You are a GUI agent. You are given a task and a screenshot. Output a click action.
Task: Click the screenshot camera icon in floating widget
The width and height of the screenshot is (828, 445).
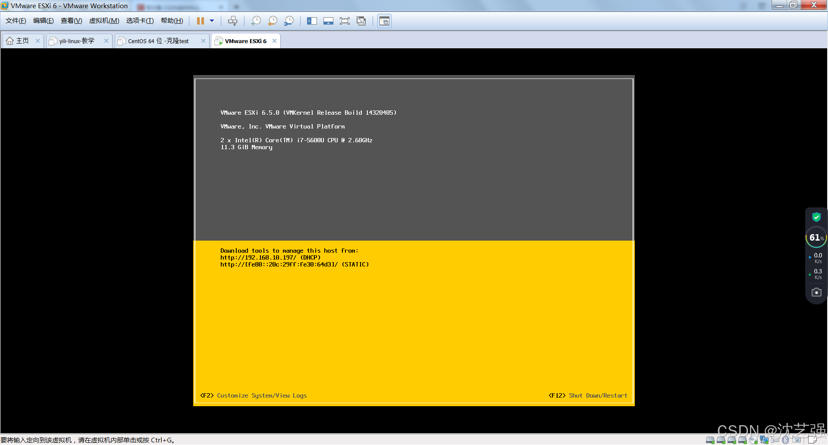(816, 292)
